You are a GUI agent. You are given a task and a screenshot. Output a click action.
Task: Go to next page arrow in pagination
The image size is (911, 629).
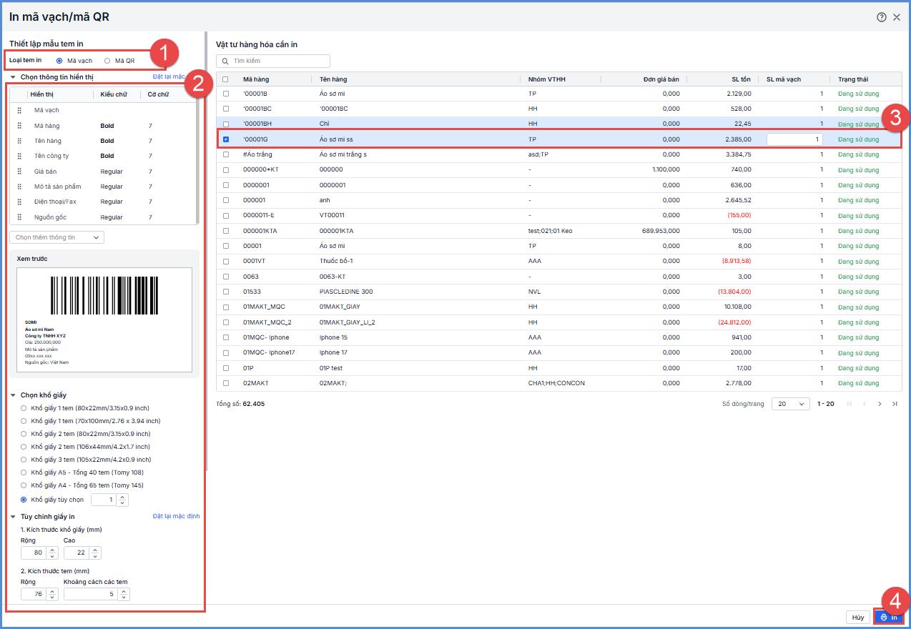point(880,404)
